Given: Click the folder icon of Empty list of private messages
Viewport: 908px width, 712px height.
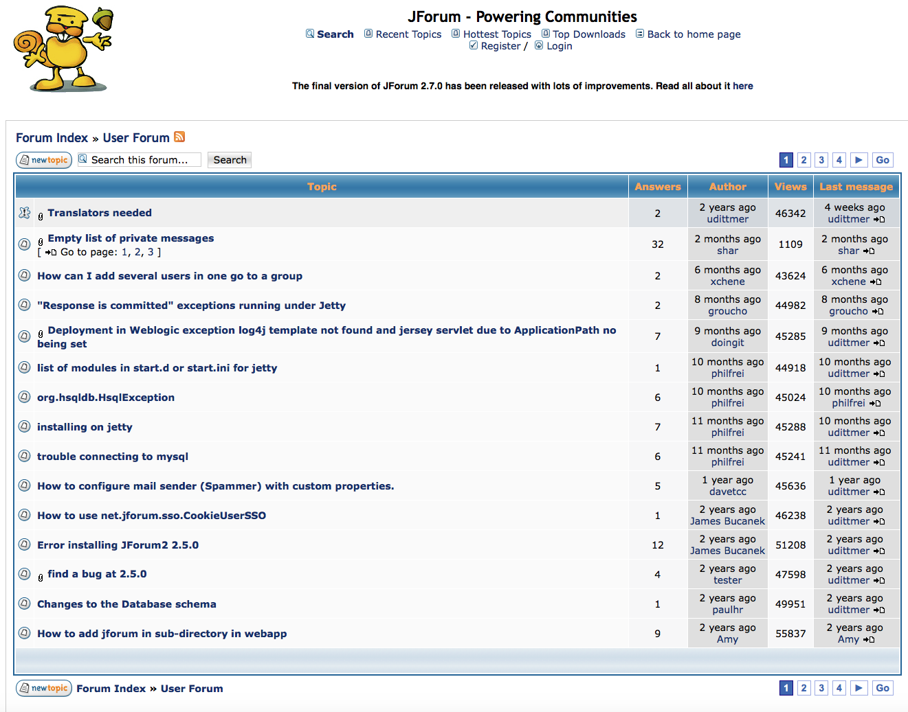Looking at the screenshot, I should tap(25, 244).
